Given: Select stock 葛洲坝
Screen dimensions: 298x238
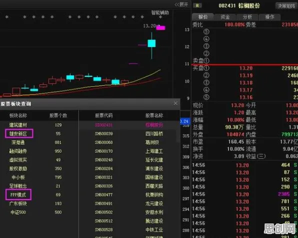Looking at the screenshot, I should (x=152, y=142).
